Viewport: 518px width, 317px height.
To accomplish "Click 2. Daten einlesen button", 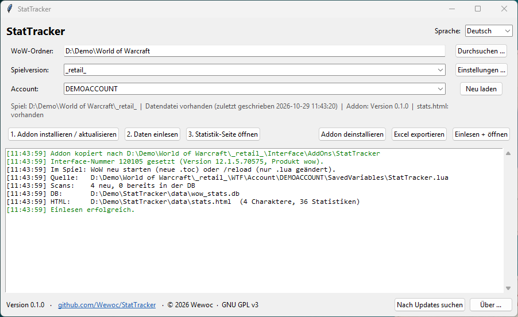I will coord(152,134).
